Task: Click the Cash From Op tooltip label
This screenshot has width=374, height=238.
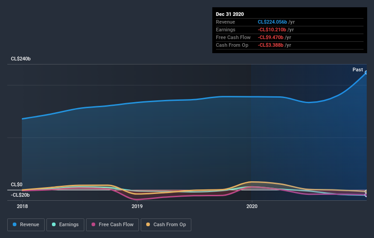Action: (232, 45)
